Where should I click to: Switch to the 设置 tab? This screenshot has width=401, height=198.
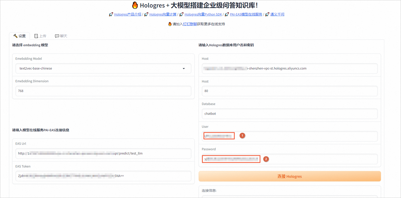(19, 36)
